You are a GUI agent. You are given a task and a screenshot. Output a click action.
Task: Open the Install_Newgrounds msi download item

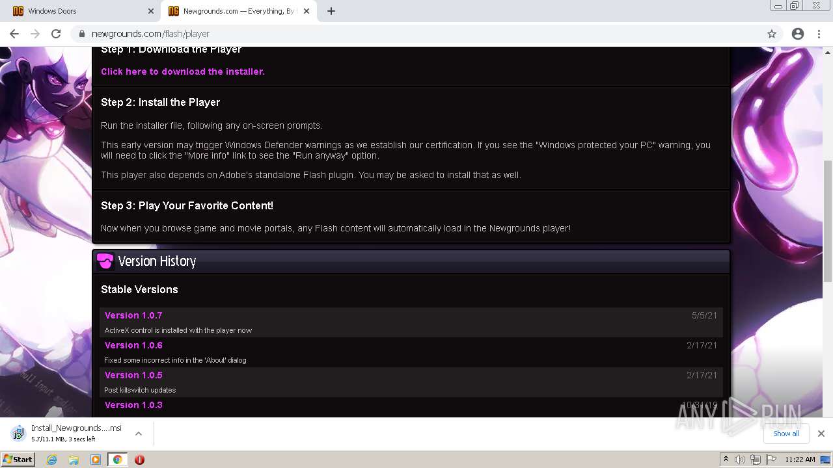point(68,433)
